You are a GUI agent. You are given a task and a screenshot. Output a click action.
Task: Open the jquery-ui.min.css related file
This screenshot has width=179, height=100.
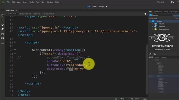[x=25, y=14]
